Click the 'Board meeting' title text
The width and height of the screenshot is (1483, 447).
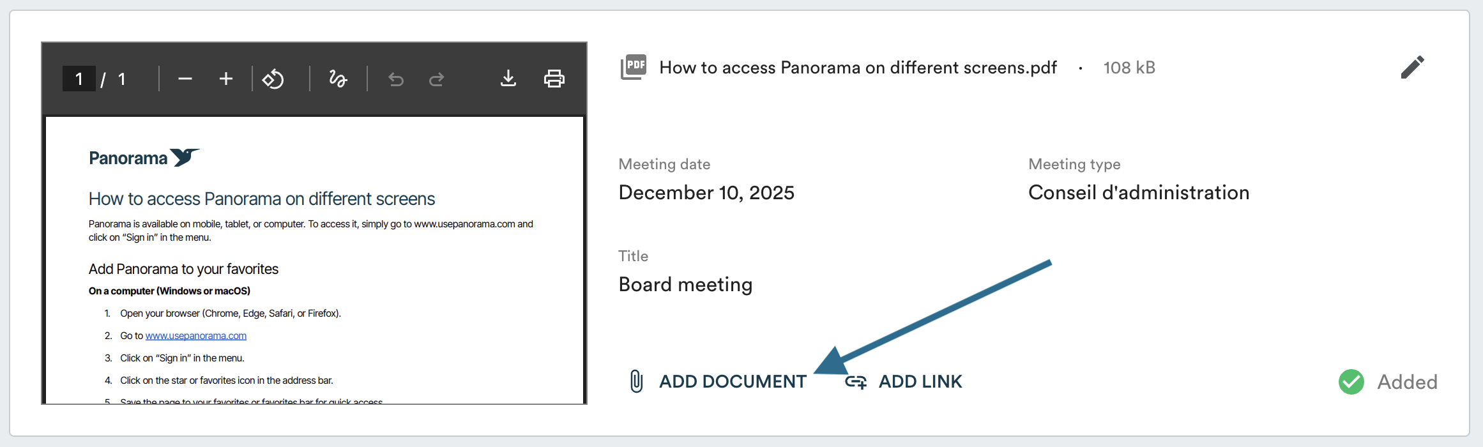point(685,285)
